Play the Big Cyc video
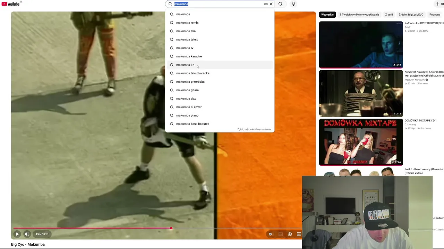 [17, 234]
